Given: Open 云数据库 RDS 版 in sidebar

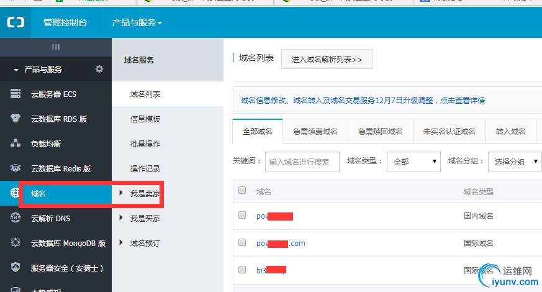Looking at the screenshot, I should (59, 119).
